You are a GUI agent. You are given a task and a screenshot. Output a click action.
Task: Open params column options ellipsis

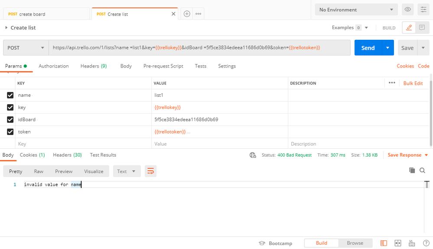(392, 83)
